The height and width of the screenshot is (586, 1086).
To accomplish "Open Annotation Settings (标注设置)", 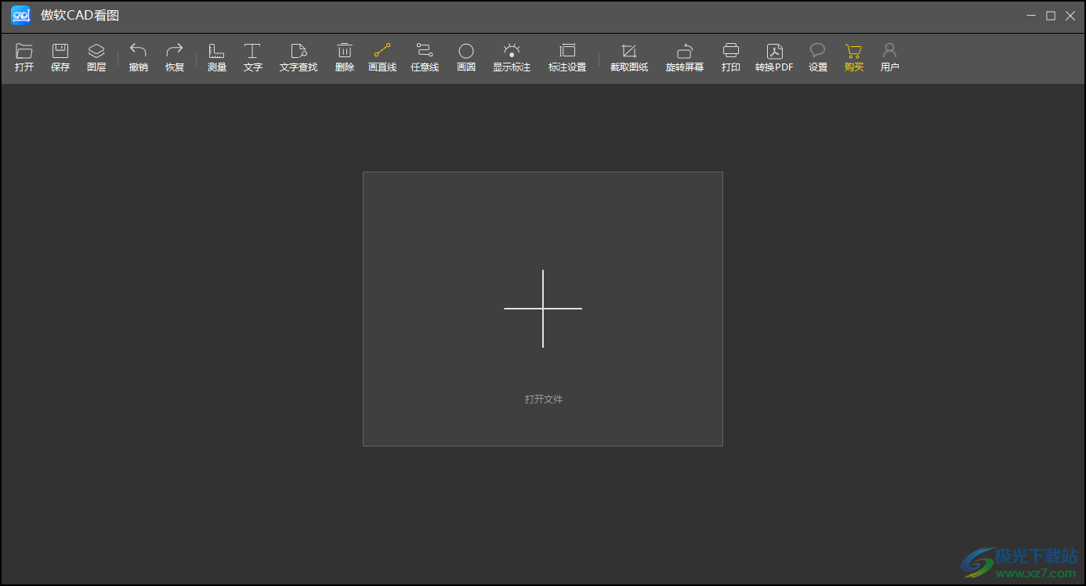I will click(567, 52).
